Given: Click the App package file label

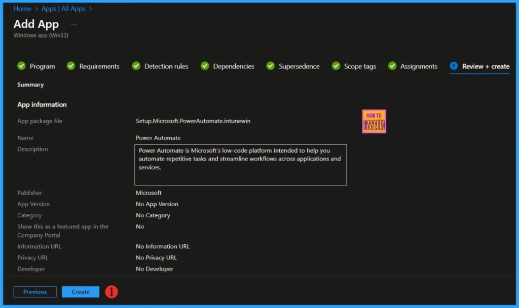Looking at the screenshot, I should [40, 121].
